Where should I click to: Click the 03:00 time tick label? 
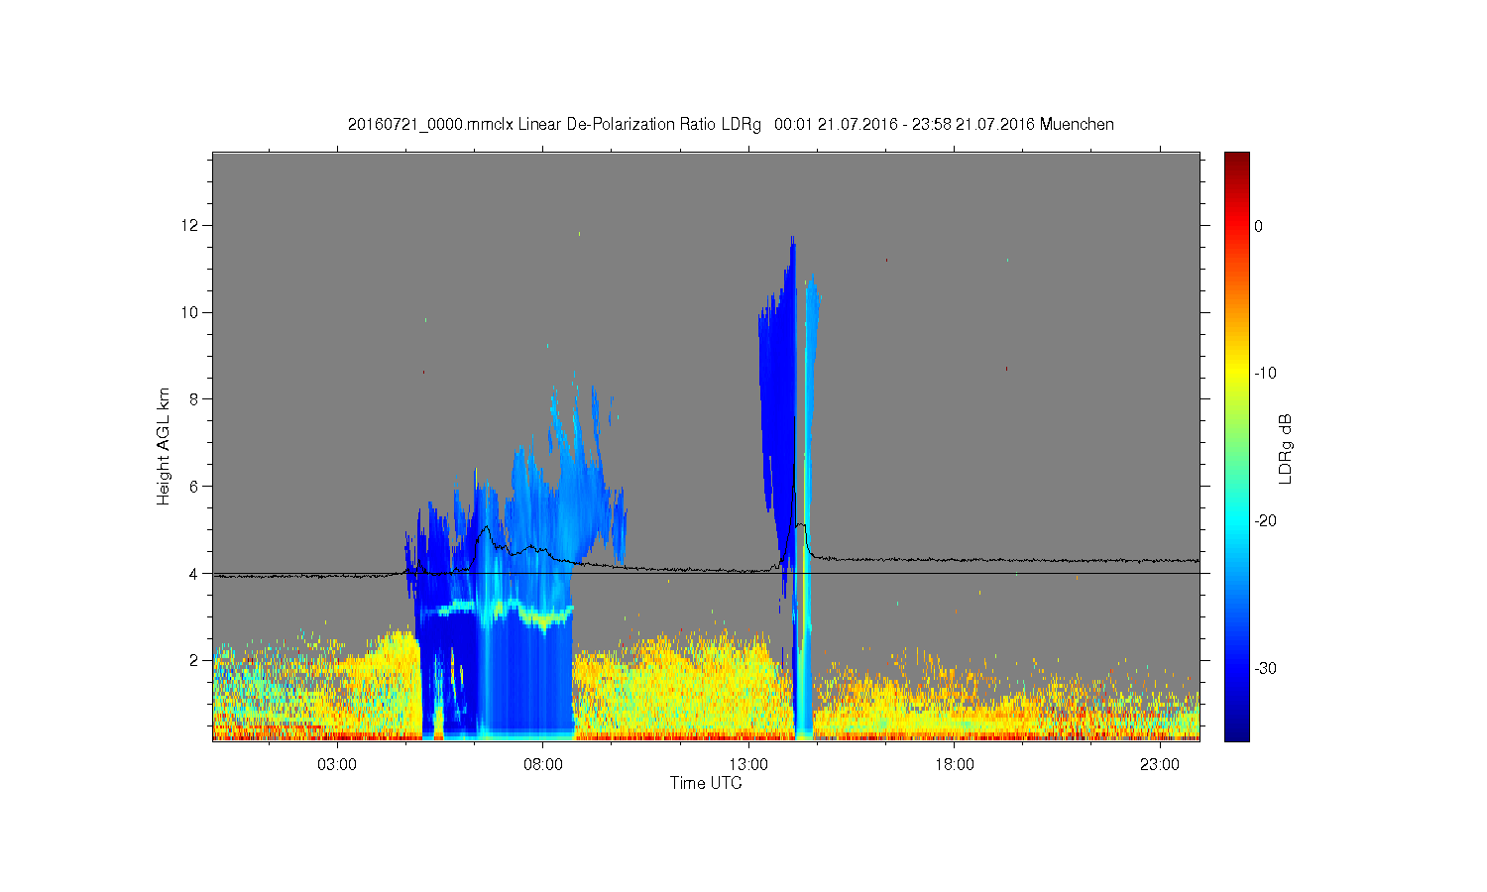point(337,764)
